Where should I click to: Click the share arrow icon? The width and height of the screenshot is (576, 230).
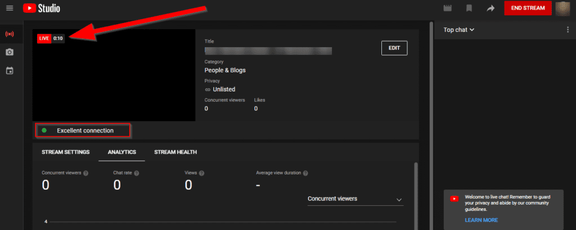(490, 8)
